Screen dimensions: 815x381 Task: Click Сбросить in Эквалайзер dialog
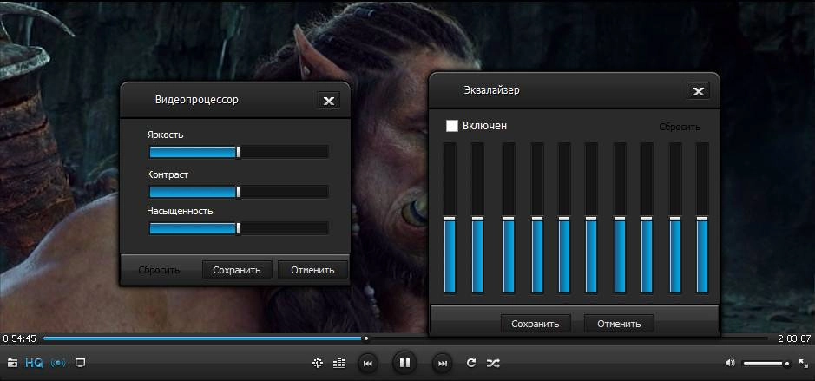pos(680,127)
